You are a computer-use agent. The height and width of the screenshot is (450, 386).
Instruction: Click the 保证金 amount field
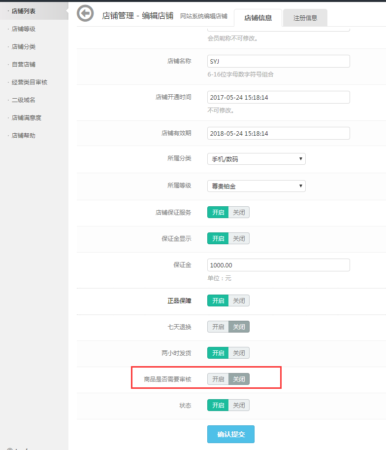[x=278, y=265]
